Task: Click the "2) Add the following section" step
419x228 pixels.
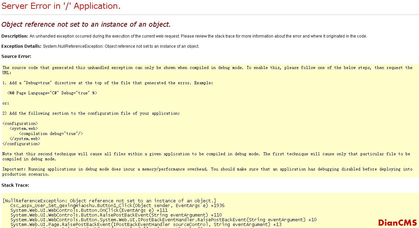Action: pyautogui.click(x=91, y=113)
